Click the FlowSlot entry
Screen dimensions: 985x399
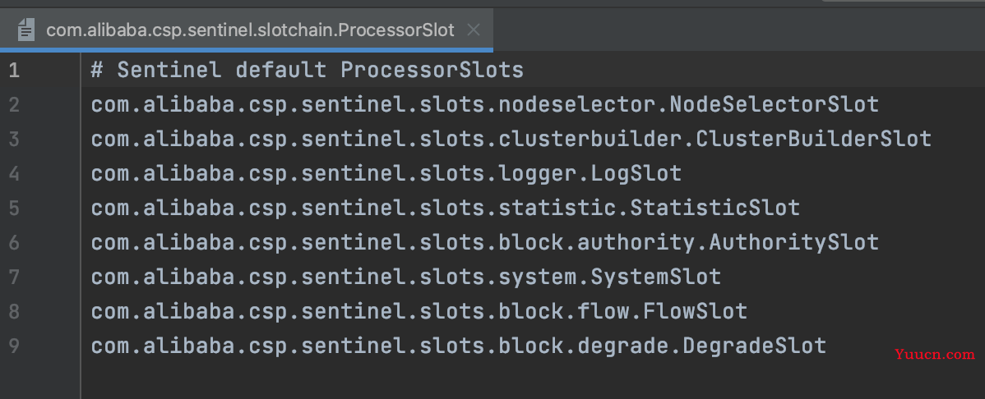[419, 311]
